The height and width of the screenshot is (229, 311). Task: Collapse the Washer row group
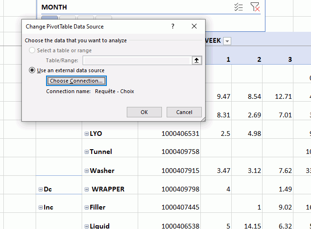click(86, 171)
